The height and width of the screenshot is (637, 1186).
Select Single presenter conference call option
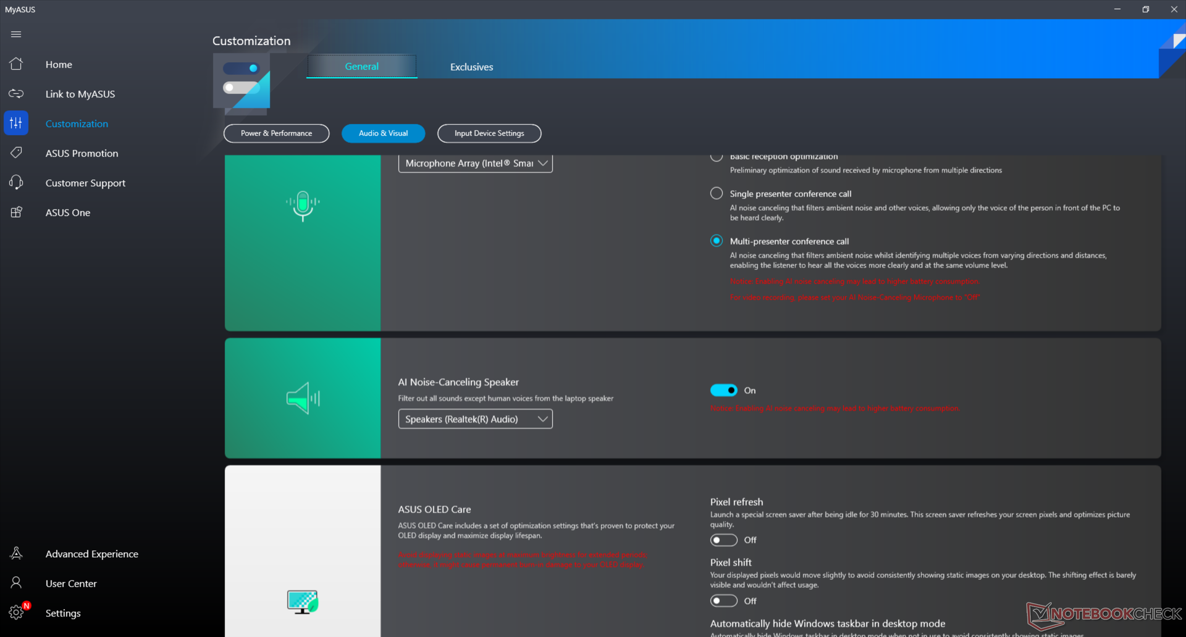tap(717, 193)
